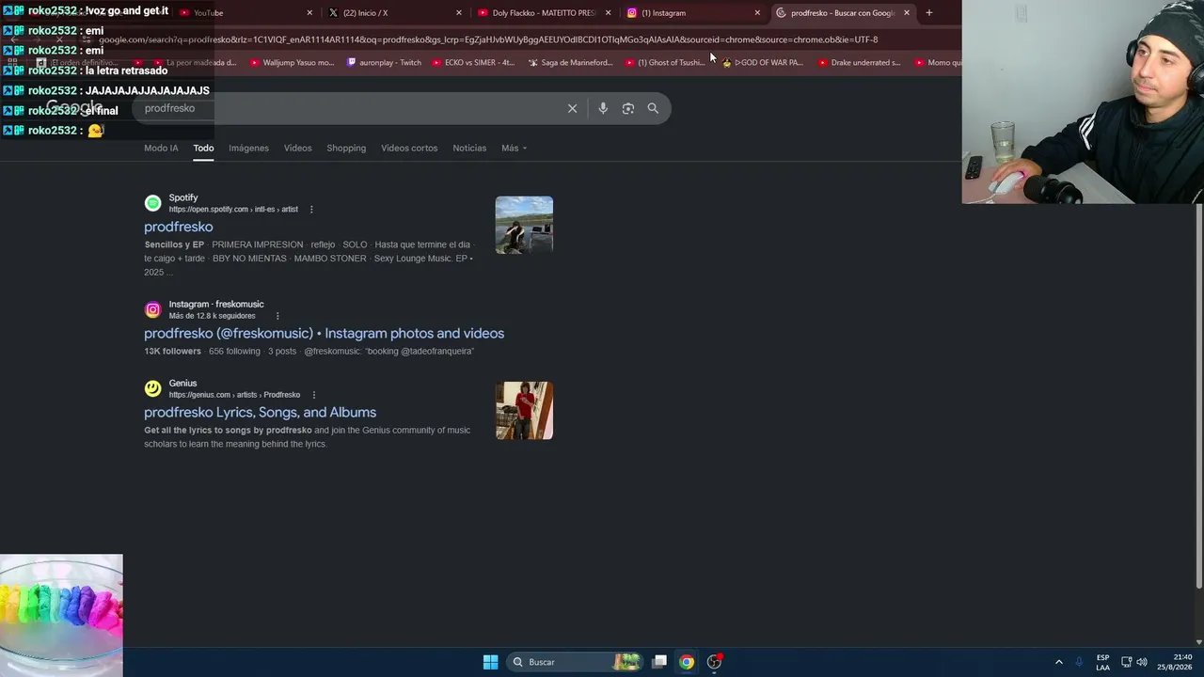Image resolution: width=1204 pixels, height=677 pixels.
Task: Click the Windows taskbar Buscar search box
Action: [574, 662]
